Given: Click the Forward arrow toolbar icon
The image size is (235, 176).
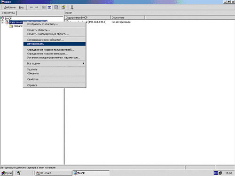Looking at the screenshot, I should [x=37, y=8].
